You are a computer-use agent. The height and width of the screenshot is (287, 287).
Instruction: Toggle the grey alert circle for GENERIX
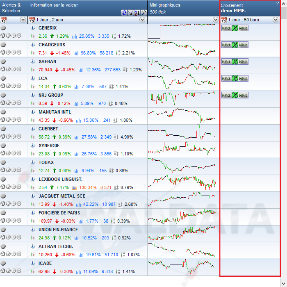[x=3, y=28]
